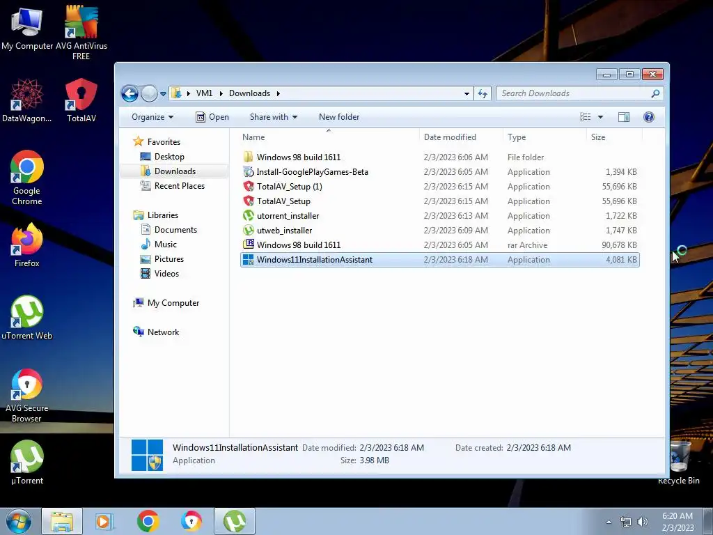
Task: Open Downloads in the navigation pane
Action: pyautogui.click(x=169, y=171)
